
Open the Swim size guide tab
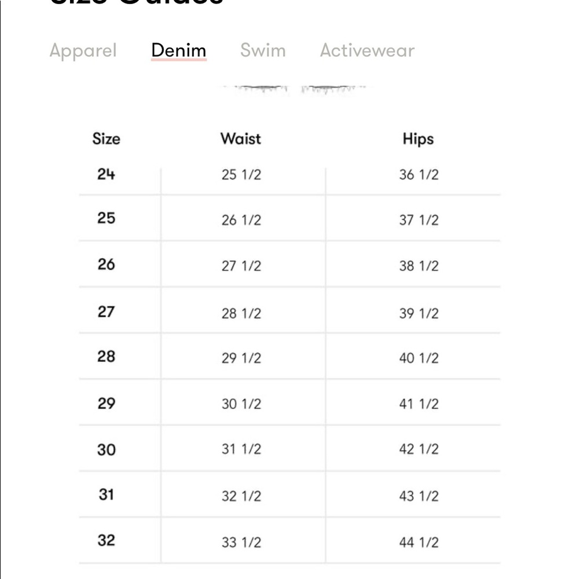(x=263, y=50)
